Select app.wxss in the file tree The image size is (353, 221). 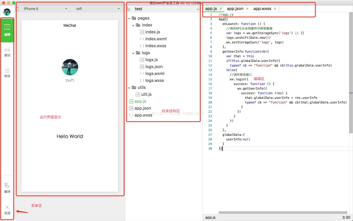[x=141, y=115]
